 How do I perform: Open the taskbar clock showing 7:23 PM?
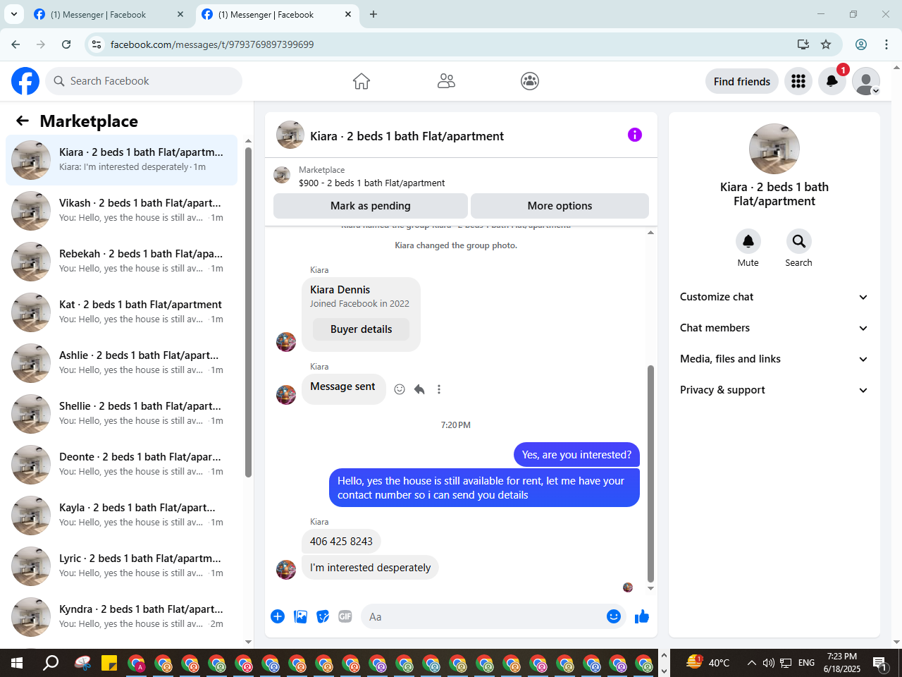[x=842, y=663]
